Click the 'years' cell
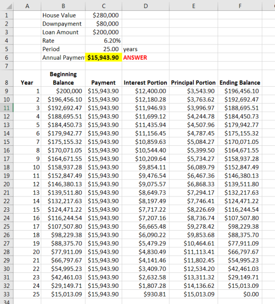275x304 pixels. [x=146, y=49]
